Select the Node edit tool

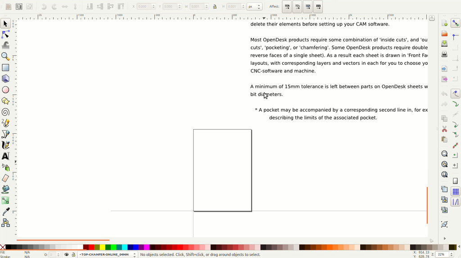point(5,34)
